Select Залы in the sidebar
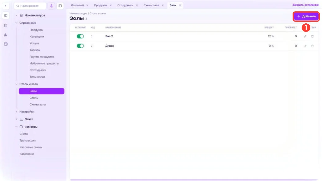The width and height of the screenshot is (322, 181). pos(41,91)
